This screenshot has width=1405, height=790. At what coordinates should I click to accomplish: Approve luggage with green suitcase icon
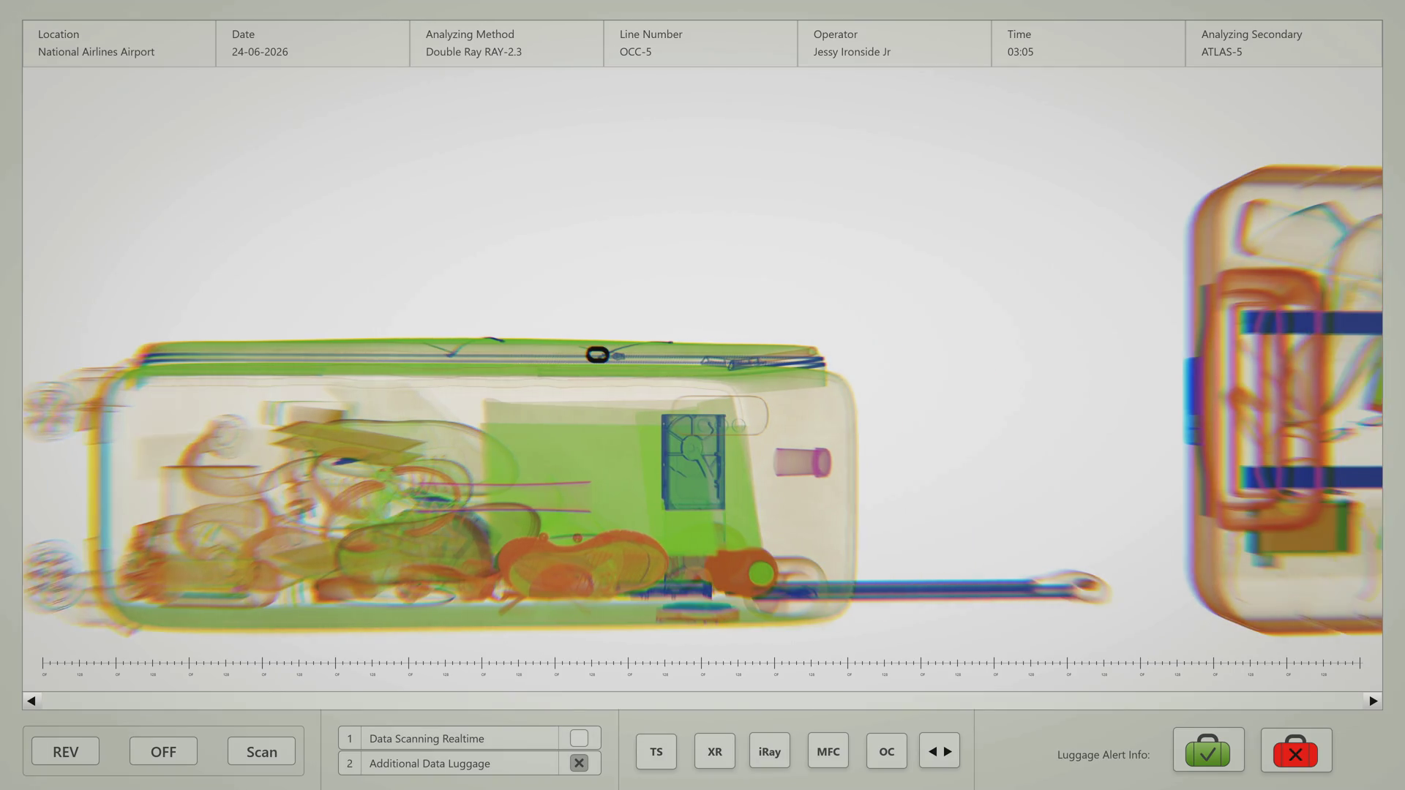coord(1208,750)
